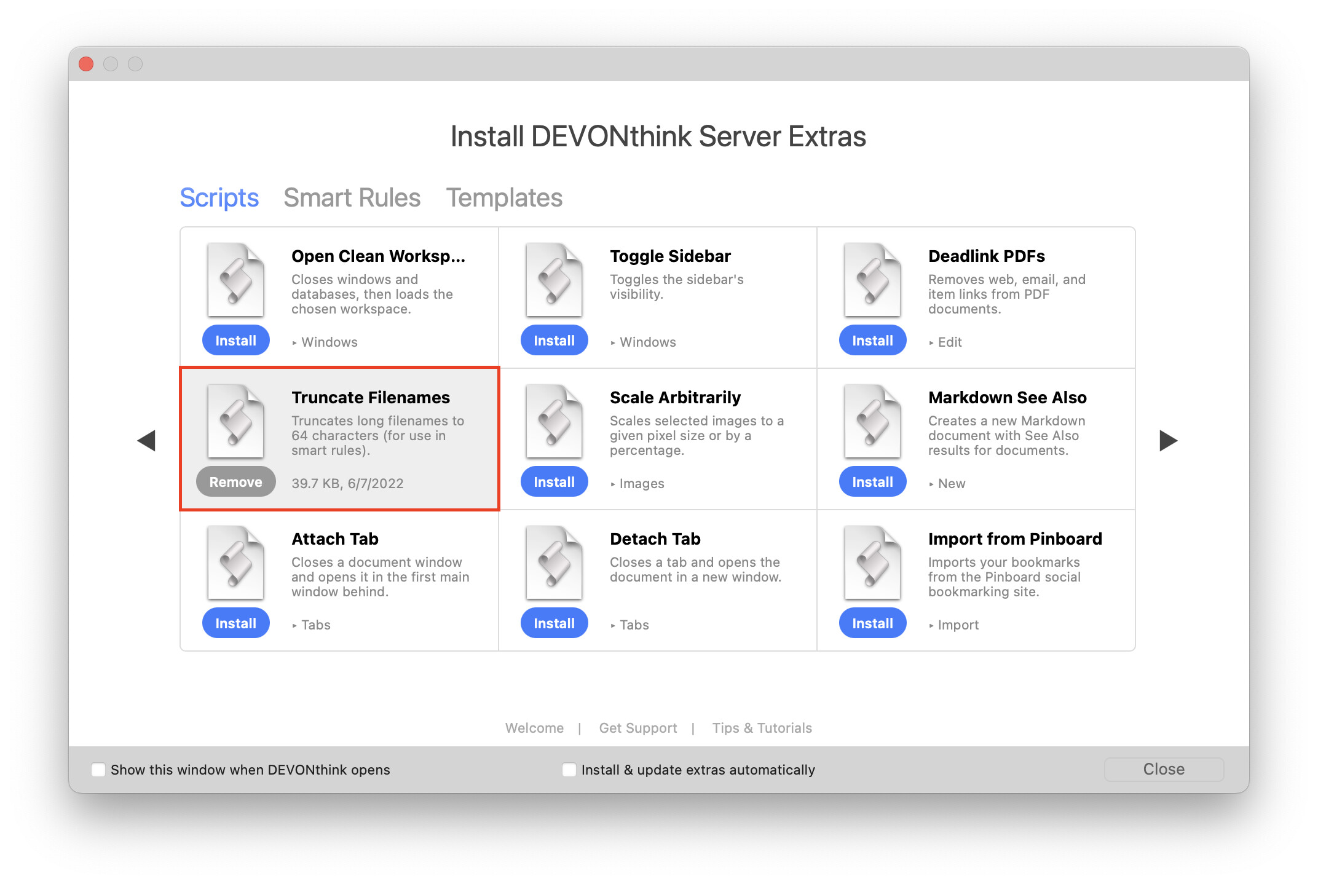1318x884 pixels.
Task: Go to the next page with the right arrow
Action: pyautogui.click(x=1168, y=440)
